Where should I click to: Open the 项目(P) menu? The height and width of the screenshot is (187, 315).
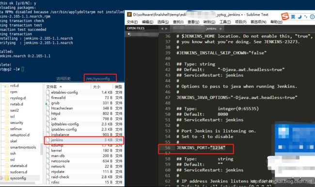(x=240, y=22)
